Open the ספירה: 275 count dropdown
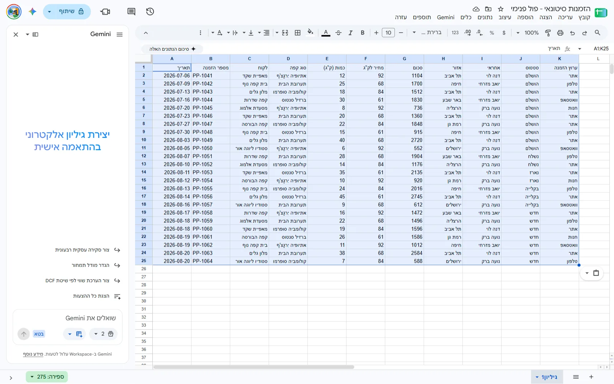The image size is (614, 384). click(x=47, y=377)
